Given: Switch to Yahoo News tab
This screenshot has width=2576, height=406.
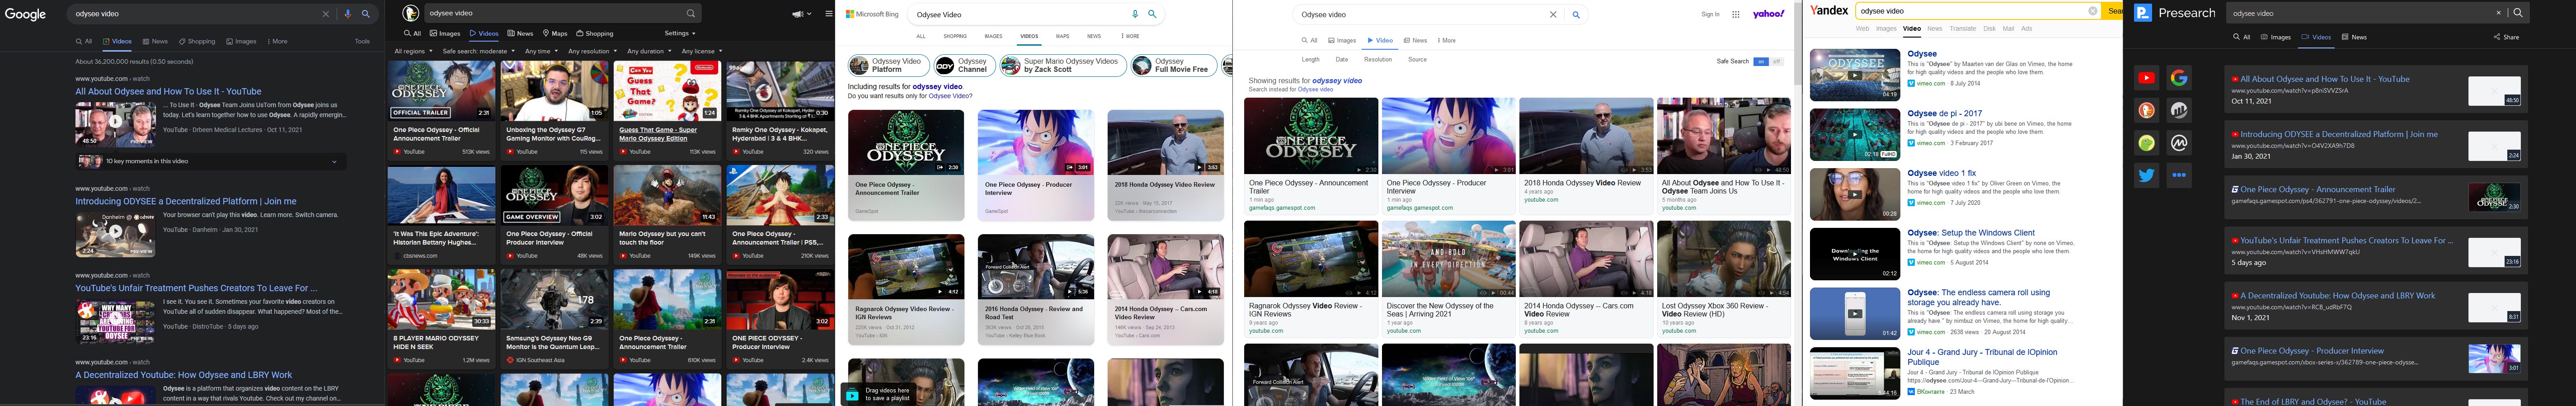Looking at the screenshot, I should 1415,40.
